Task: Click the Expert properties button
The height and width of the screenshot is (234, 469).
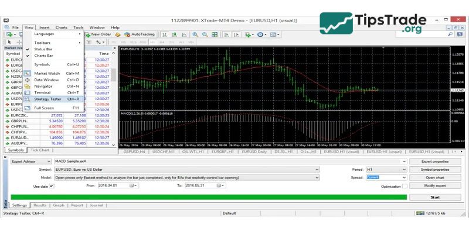Action: (x=434, y=161)
